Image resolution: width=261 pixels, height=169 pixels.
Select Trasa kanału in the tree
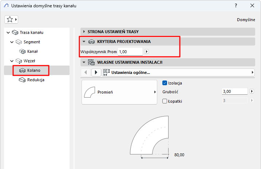32,32
